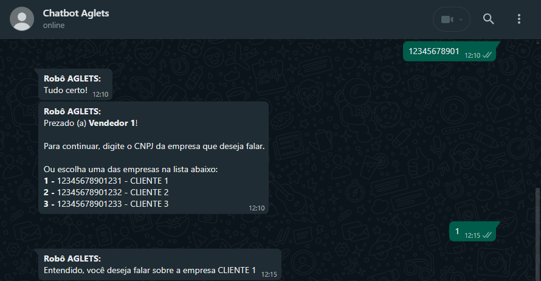Click the 'Para continuar, digite o CNPJ' line
This screenshot has width=541, height=281.
coord(154,147)
